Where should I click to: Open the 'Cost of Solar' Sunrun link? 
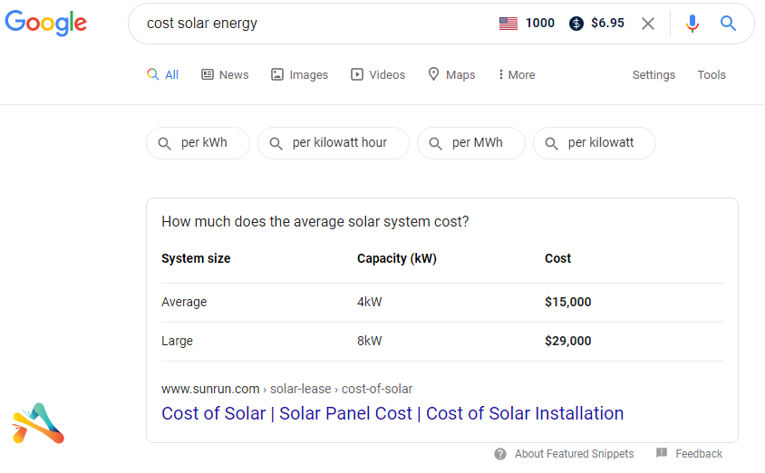pos(392,413)
